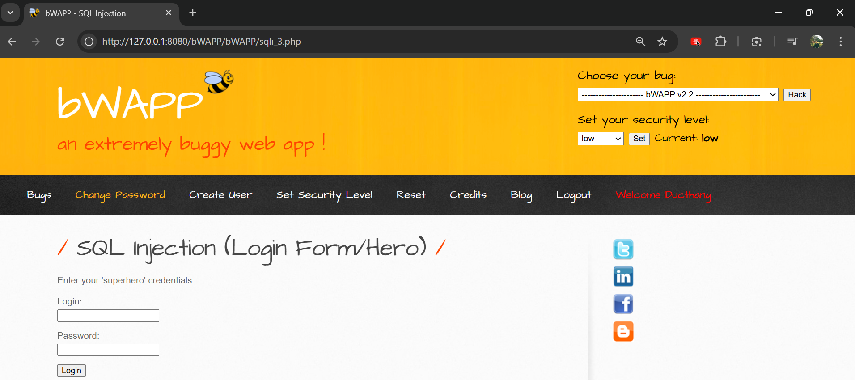855x380 pixels.
Task: Focus the Password input field
Action: click(x=108, y=350)
